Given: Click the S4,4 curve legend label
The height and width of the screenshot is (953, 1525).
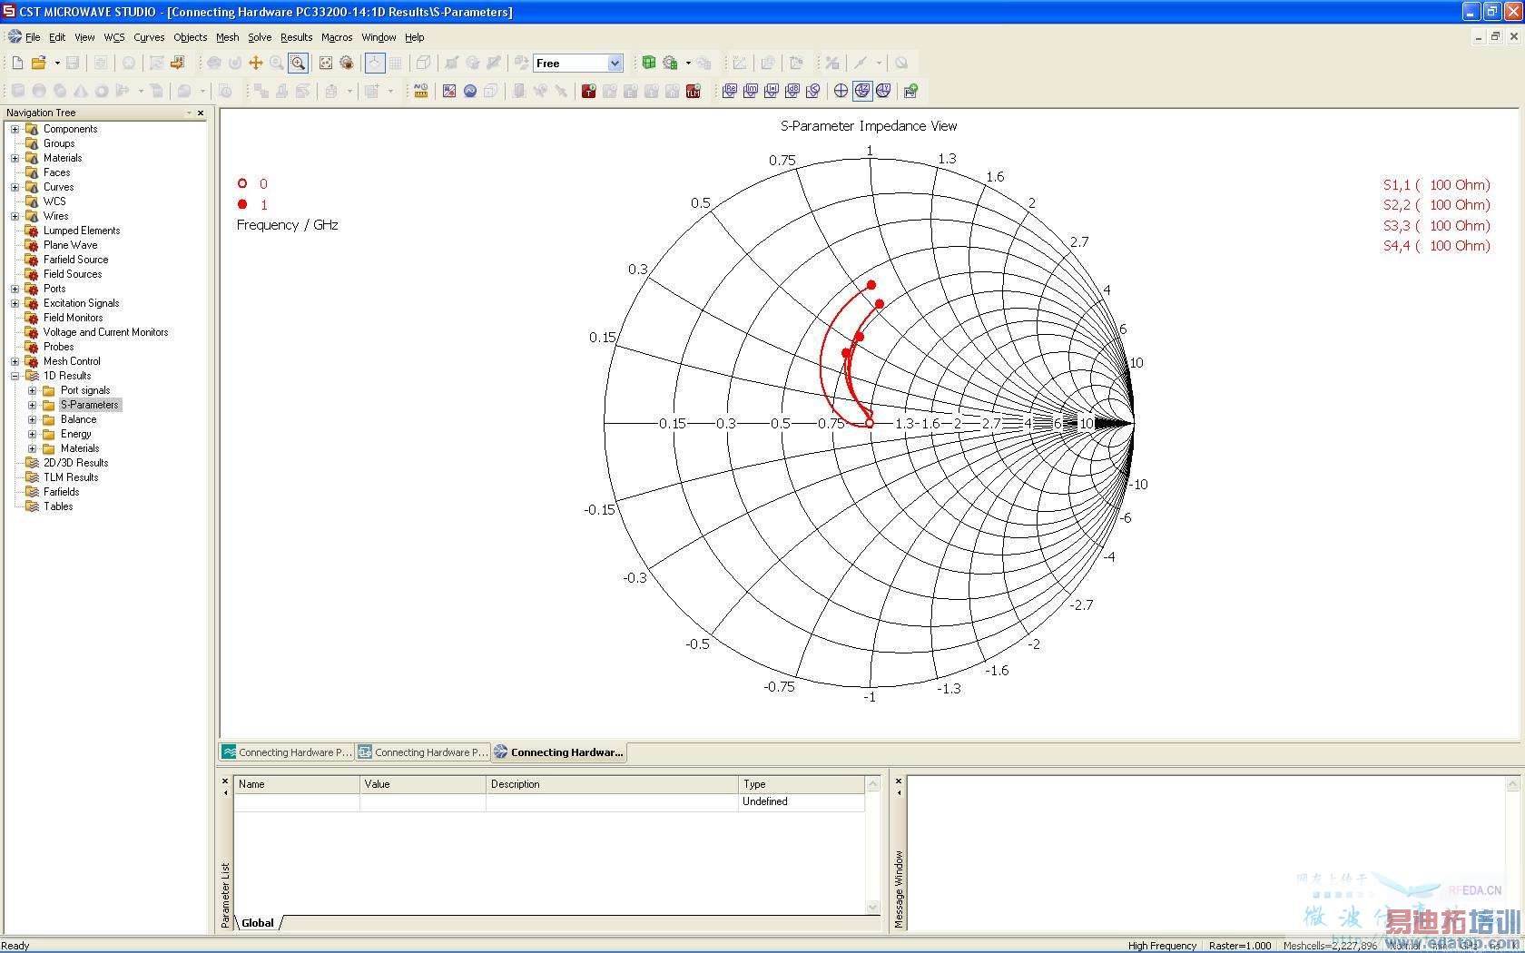Looking at the screenshot, I should [x=1437, y=245].
